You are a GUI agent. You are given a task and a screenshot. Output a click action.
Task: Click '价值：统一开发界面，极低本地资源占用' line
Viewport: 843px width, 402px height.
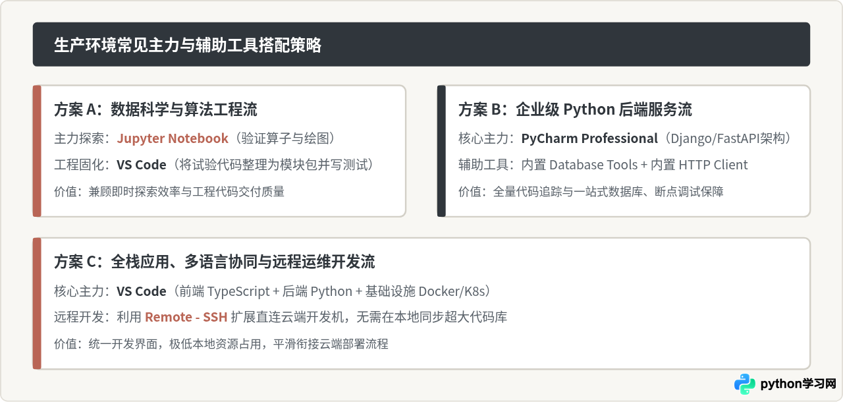(221, 344)
